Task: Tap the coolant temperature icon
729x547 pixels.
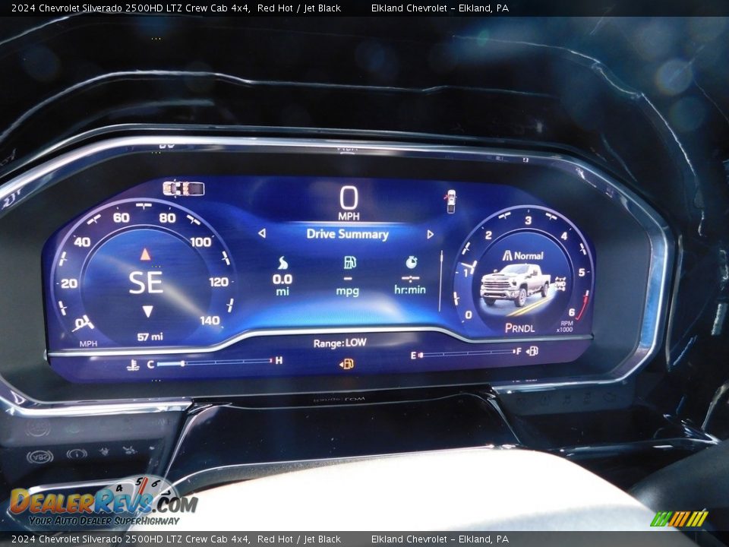Action: 134,365
